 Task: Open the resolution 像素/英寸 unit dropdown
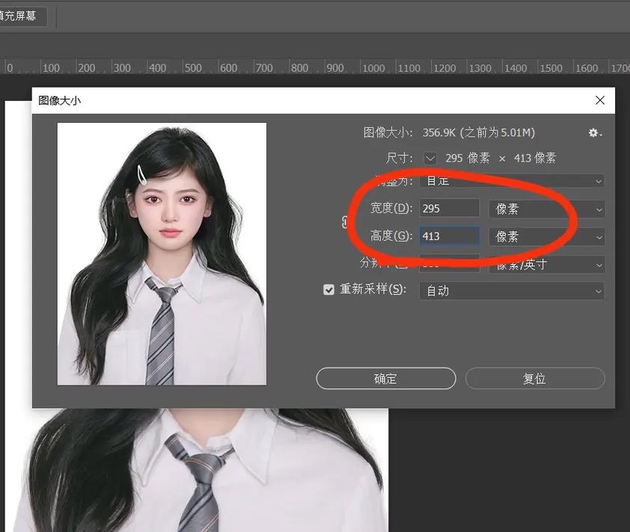(546, 263)
